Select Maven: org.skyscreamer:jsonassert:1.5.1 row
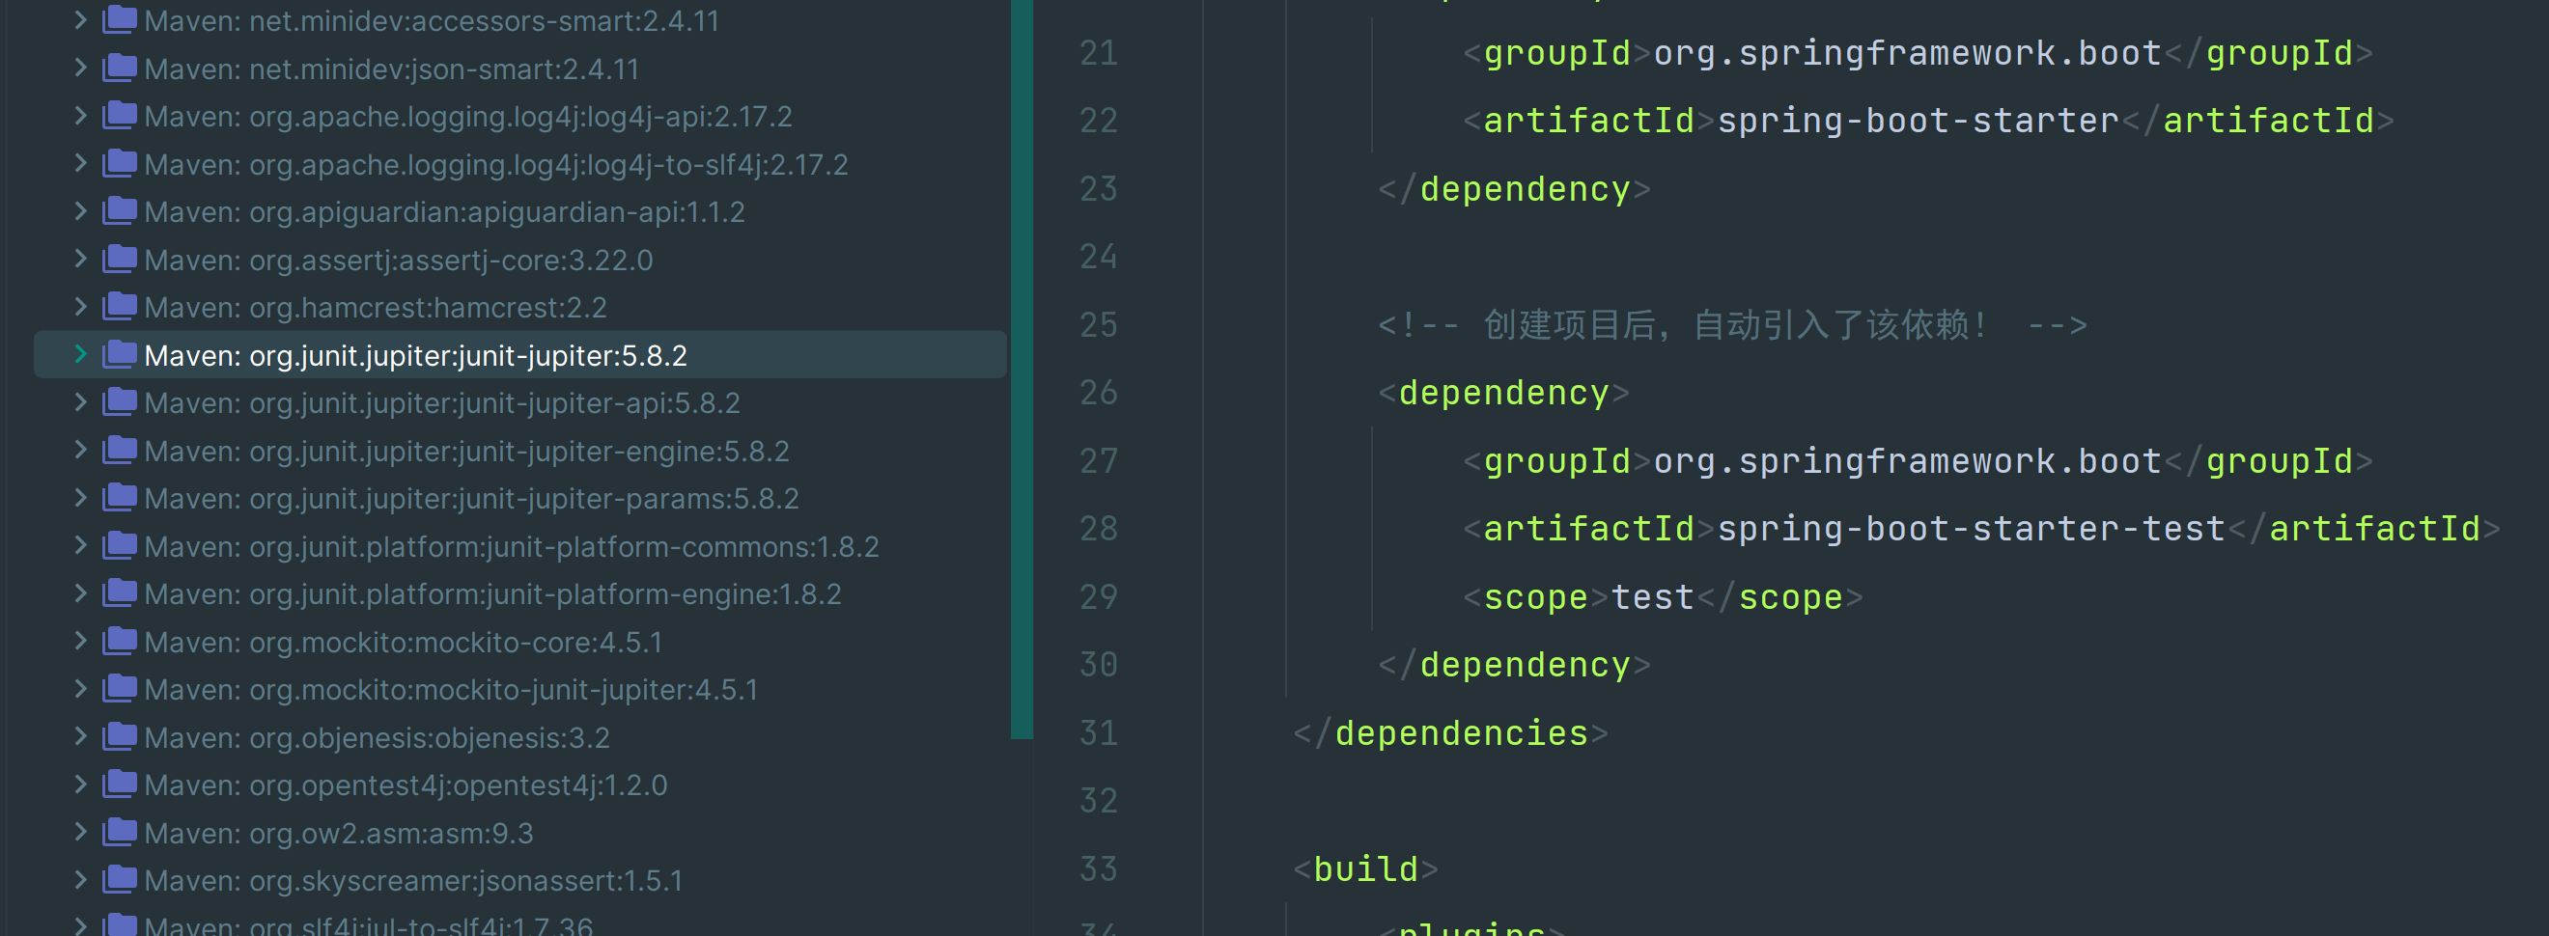Viewport: 2549px width, 936px height. (520, 880)
